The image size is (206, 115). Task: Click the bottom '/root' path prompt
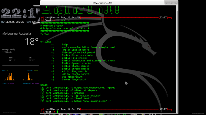(x=48, y=112)
